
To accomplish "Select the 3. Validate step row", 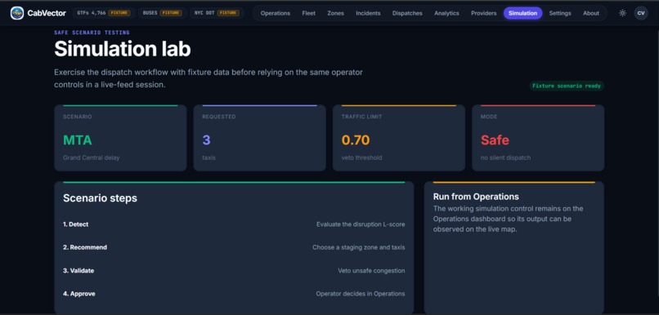I will tap(234, 271).
